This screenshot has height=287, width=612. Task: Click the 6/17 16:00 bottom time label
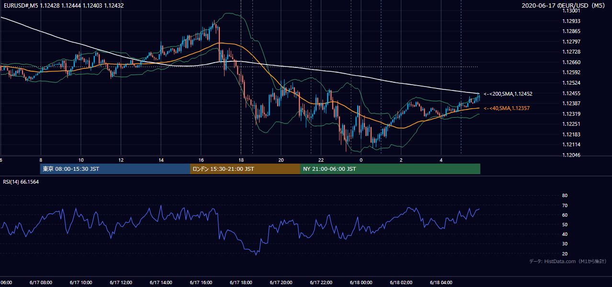[201, 282]
